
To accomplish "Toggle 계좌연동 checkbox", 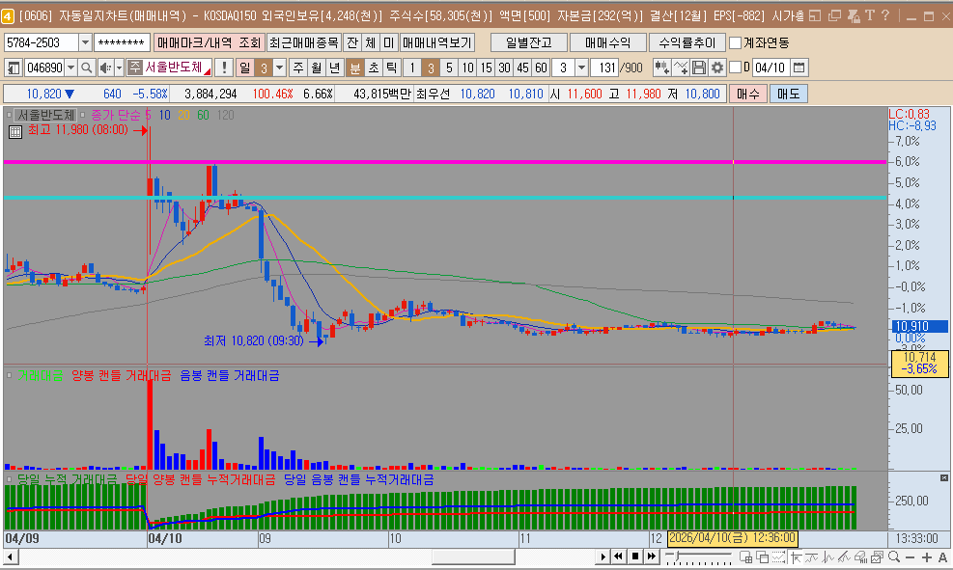I will click(736, 42).
